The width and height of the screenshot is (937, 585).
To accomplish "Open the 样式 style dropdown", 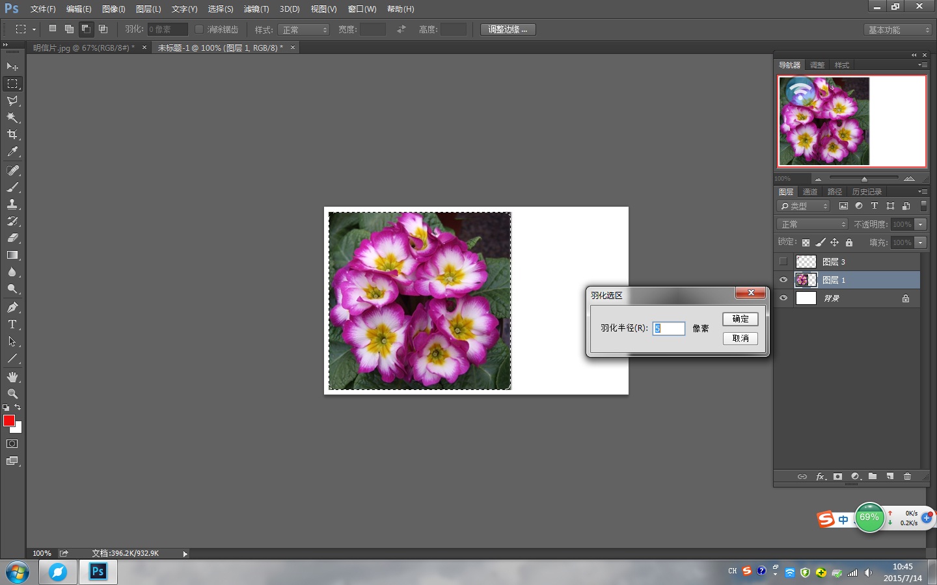I will point(304,30).
